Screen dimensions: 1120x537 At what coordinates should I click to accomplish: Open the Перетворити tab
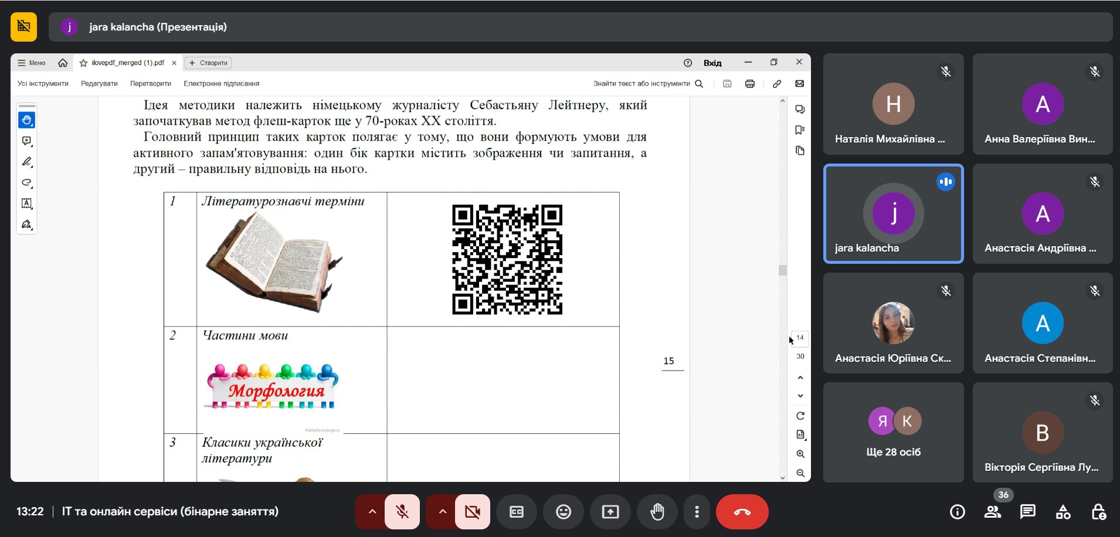click(151, 84)
